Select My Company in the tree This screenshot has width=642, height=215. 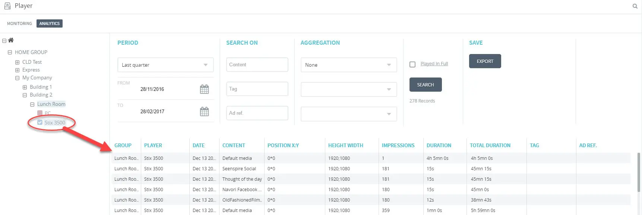[37, 78]
